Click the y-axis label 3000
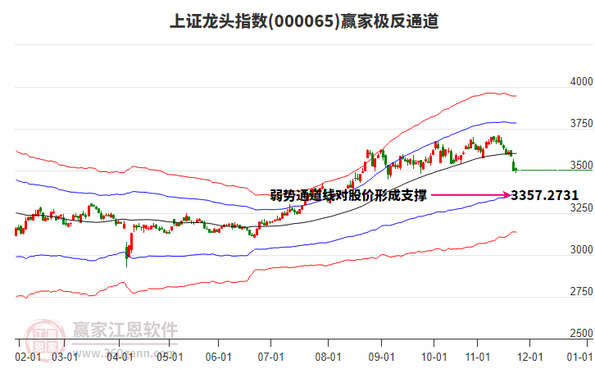The height and width of the screenshot is (369, 595). pyautogui.click(x=581, y=250)
